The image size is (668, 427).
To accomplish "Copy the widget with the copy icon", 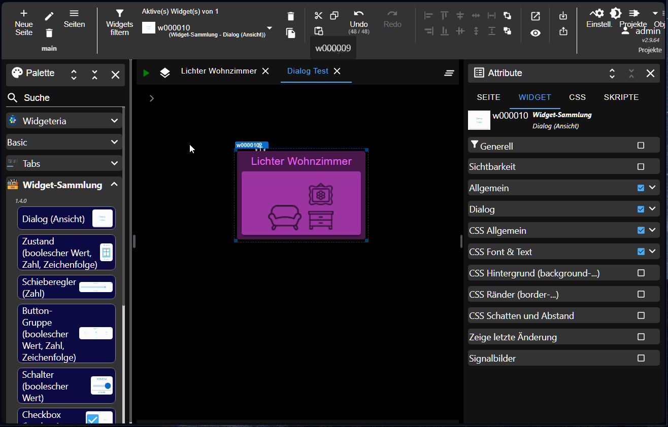I will [334, 16].
